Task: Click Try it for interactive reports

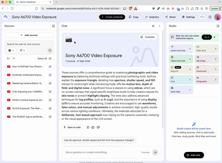Action: (207, 37)
